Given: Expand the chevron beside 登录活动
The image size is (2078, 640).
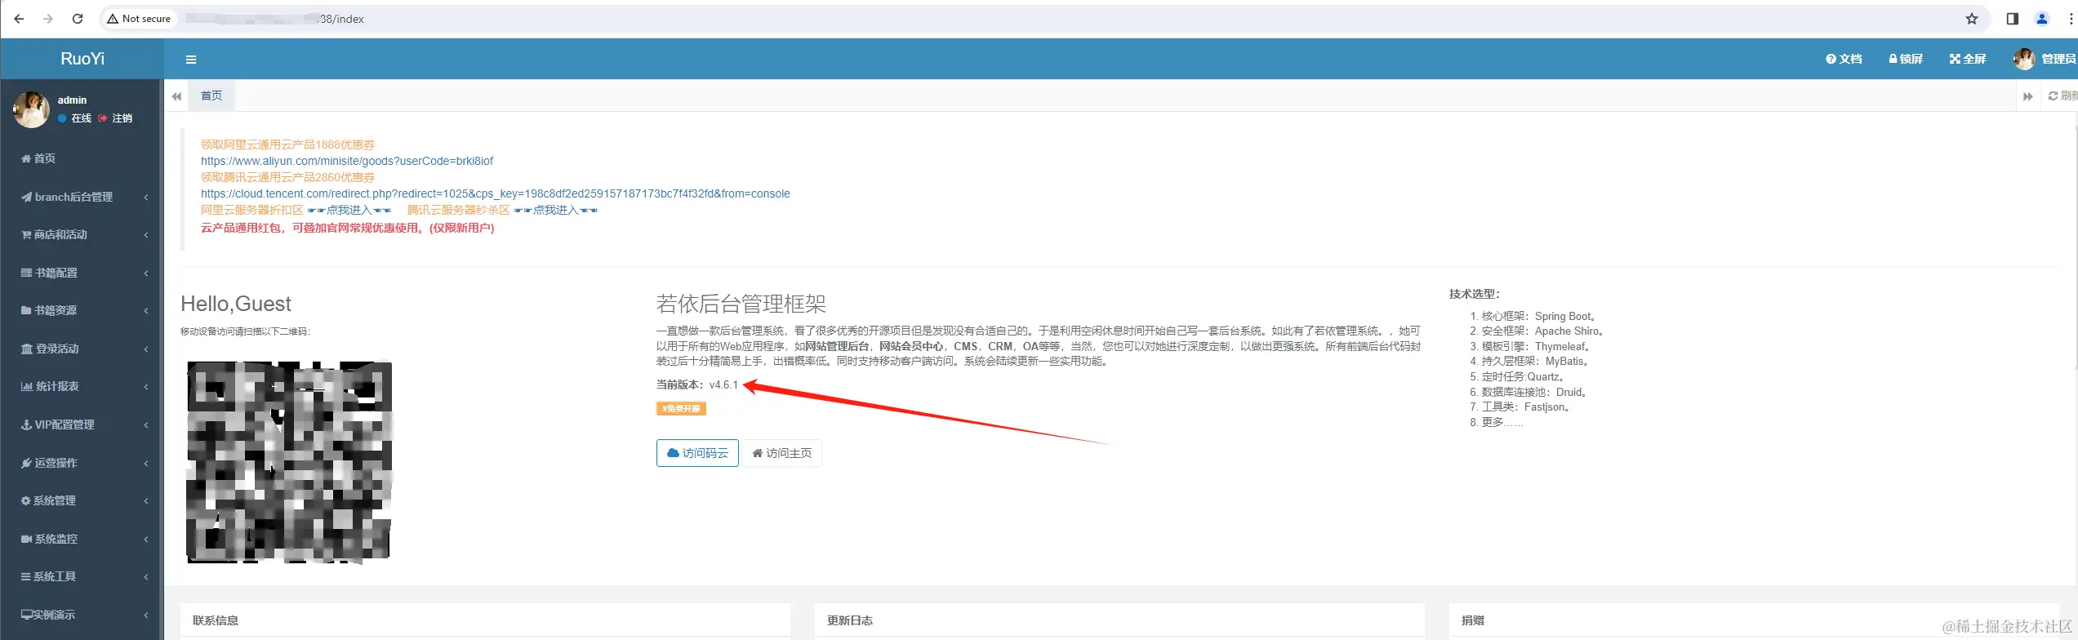Looking at the screenshot, I should click(x=146, y=349).
